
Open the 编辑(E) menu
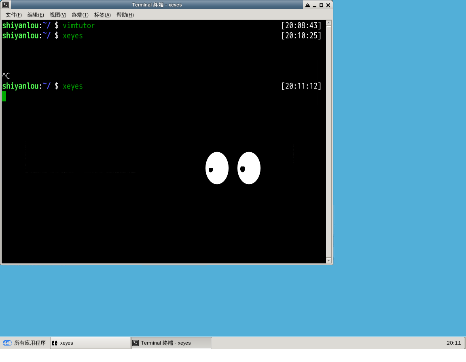click(36, 15)
